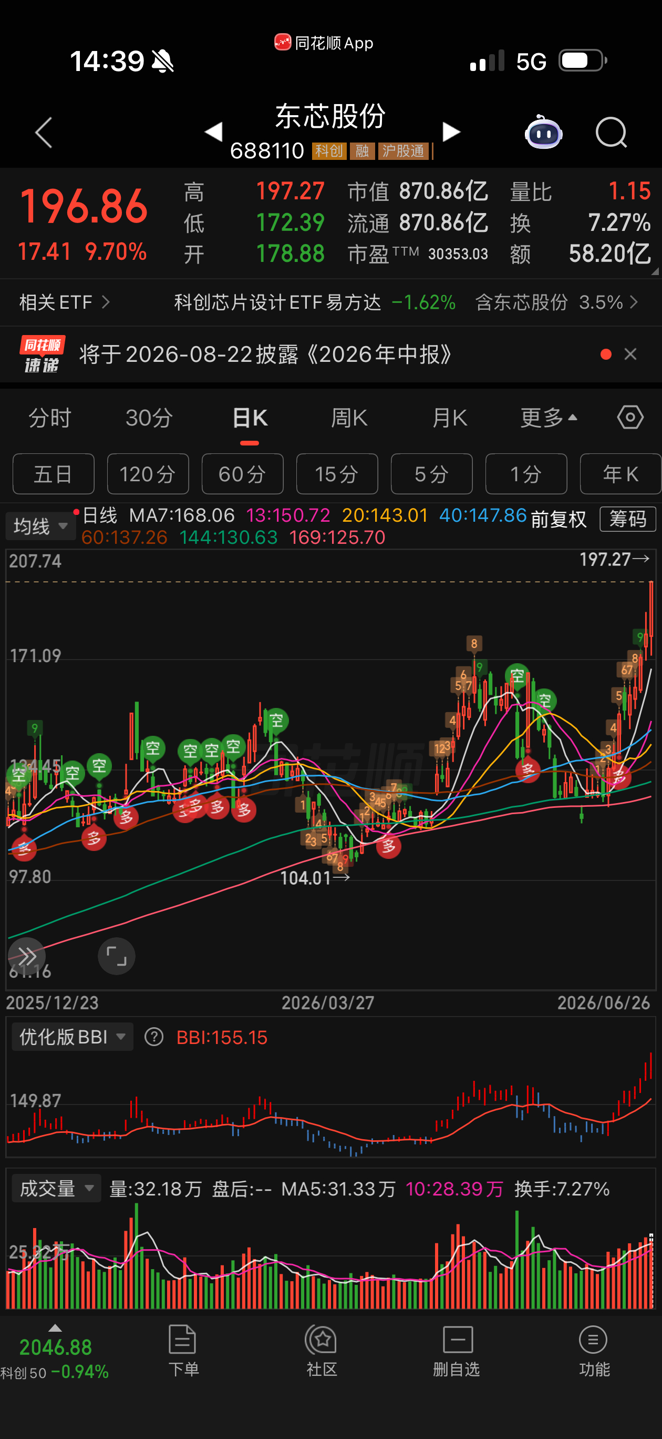Return to 同花顺 App breadcrumb

[x=324, y=43]
